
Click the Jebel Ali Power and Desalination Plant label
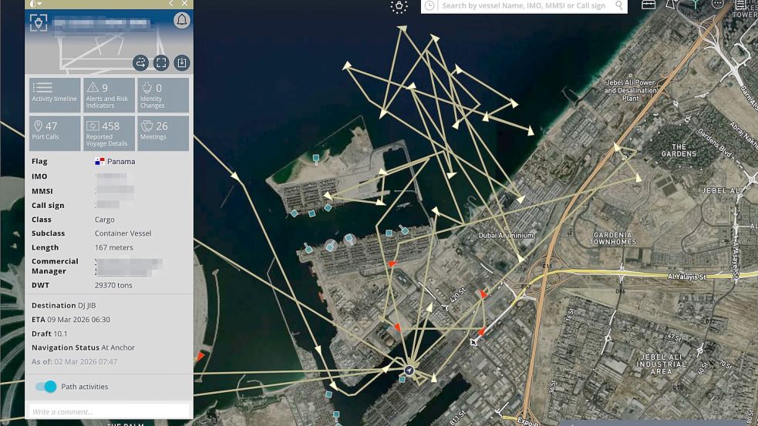(x=630, y=90)
